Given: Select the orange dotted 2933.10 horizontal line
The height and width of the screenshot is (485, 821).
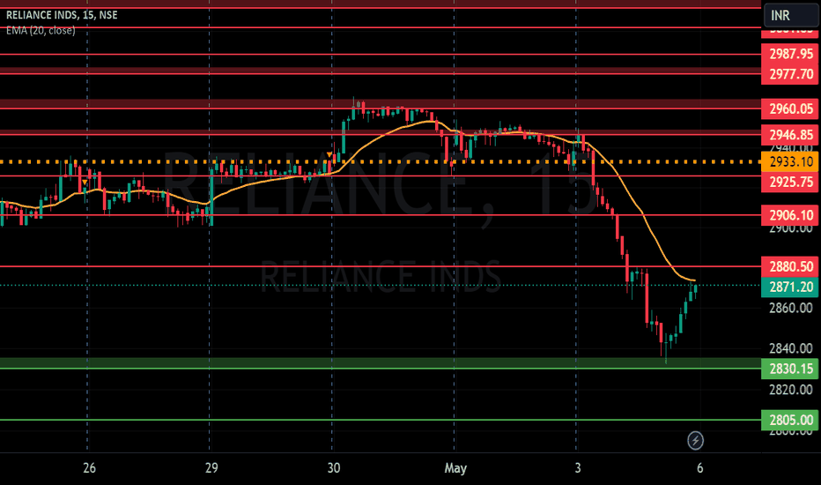Looking at the screenshot, I should pos(381,162).
